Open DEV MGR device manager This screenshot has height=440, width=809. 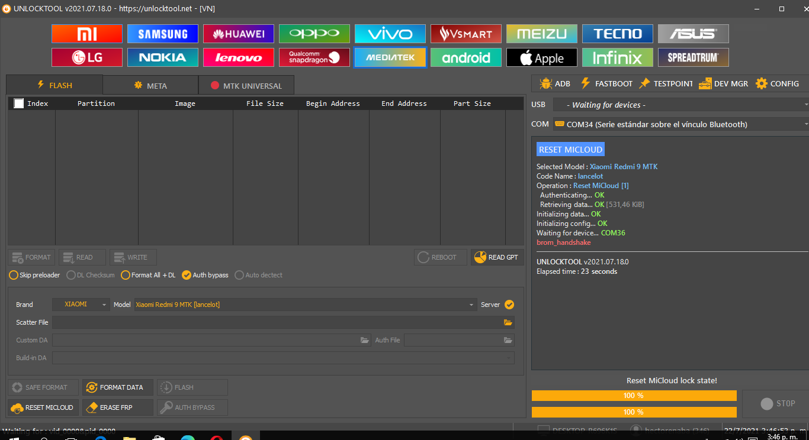coord(723,83)
